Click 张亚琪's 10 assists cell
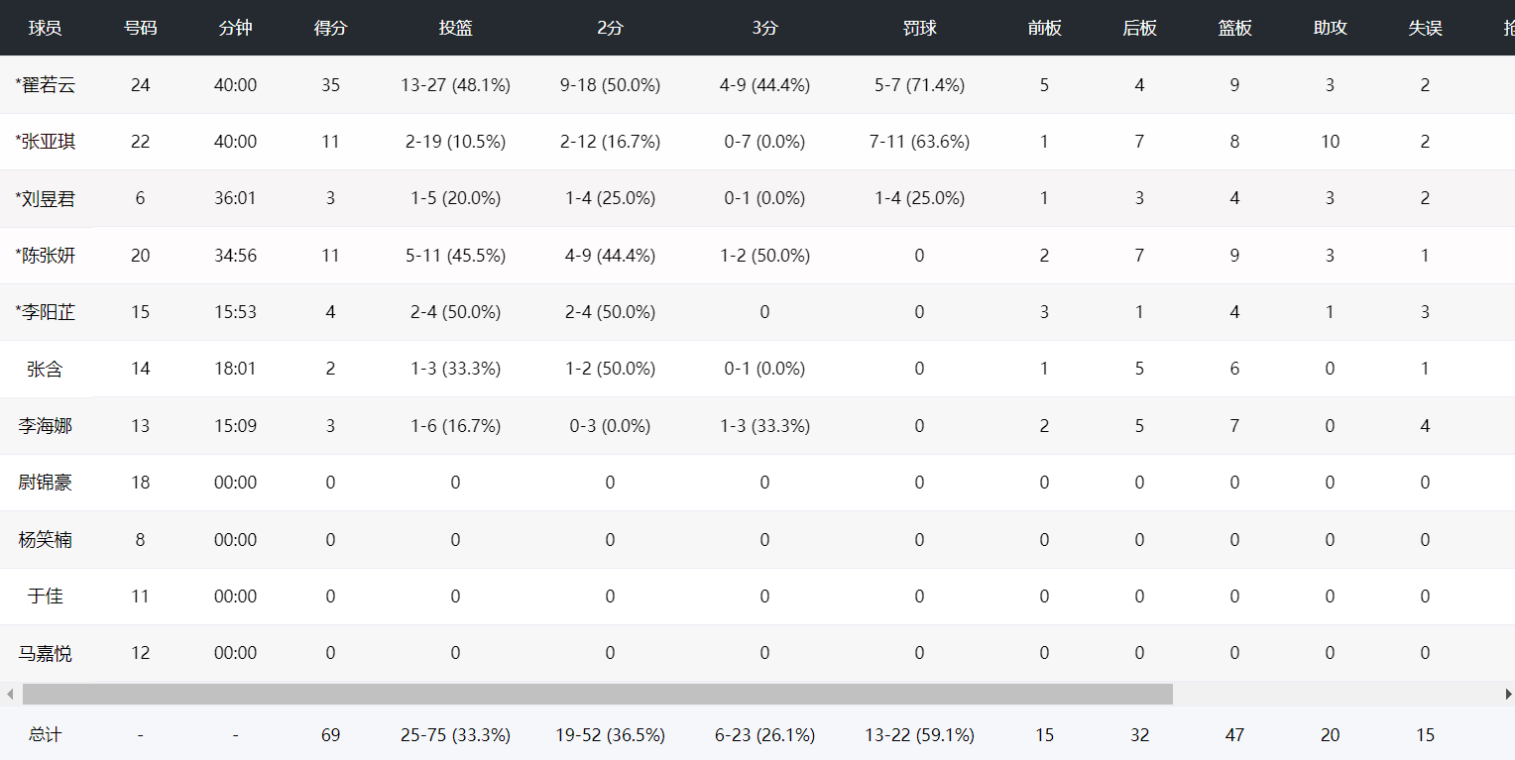 [1330, 142]
